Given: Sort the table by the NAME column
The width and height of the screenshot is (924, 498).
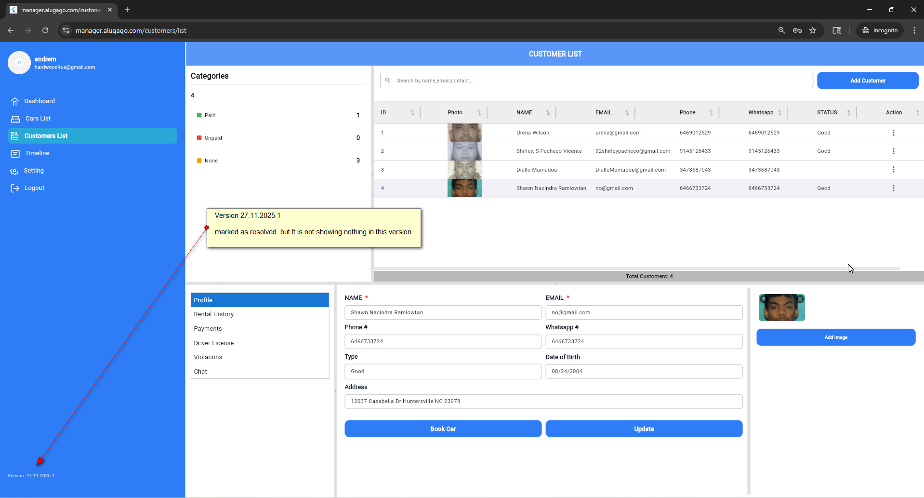Looking at the screenshot, I should tap(548, 113).
